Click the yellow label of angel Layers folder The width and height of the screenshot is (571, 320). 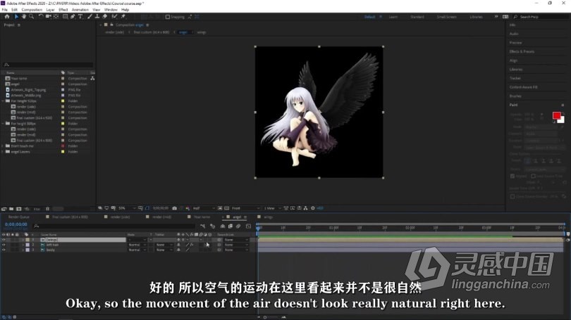63,152
